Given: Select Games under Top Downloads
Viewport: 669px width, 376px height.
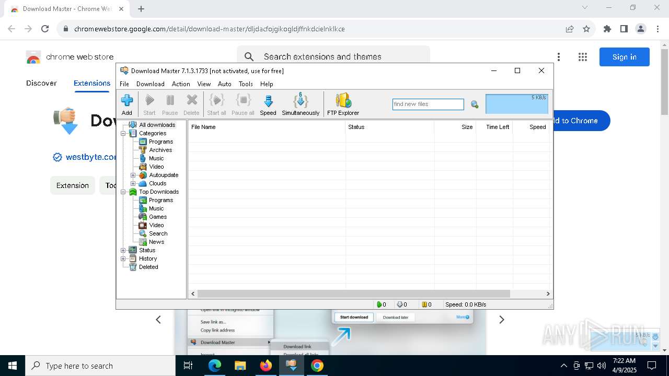Looking at the screenshot, I should tap(158, 217).
